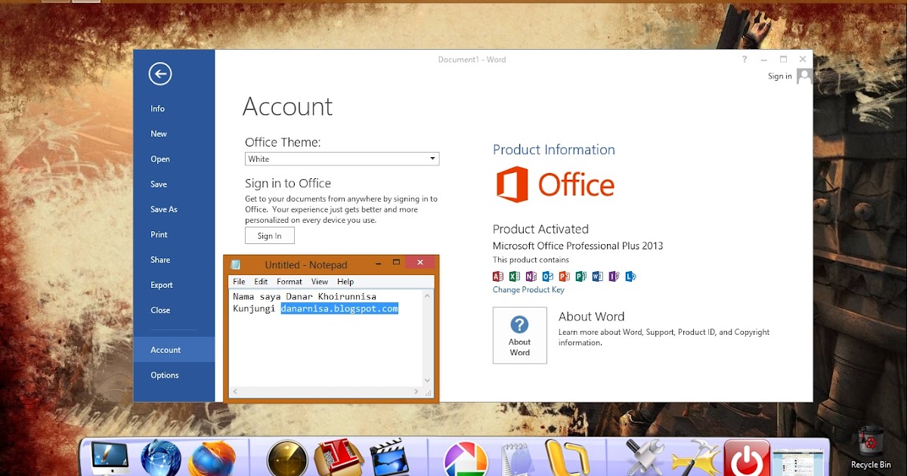
Task: Click the About Word button
Action: (x=520, y=335)
